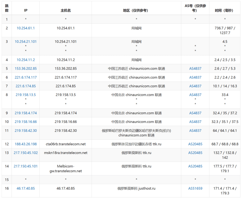Select hop number 1
Image resolution: width=242 pixels, height=199 pixels.
(7, 19)
